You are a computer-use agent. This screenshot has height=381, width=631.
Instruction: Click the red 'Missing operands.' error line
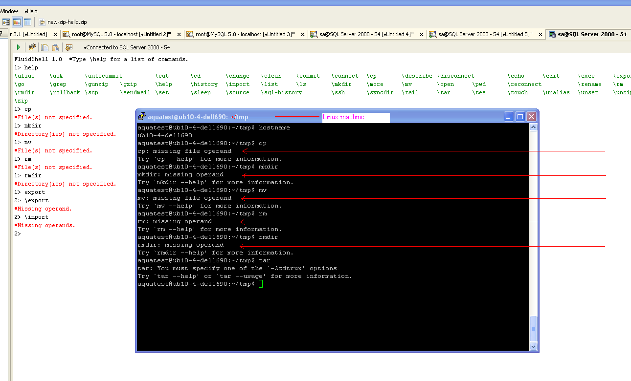point(45,225)
